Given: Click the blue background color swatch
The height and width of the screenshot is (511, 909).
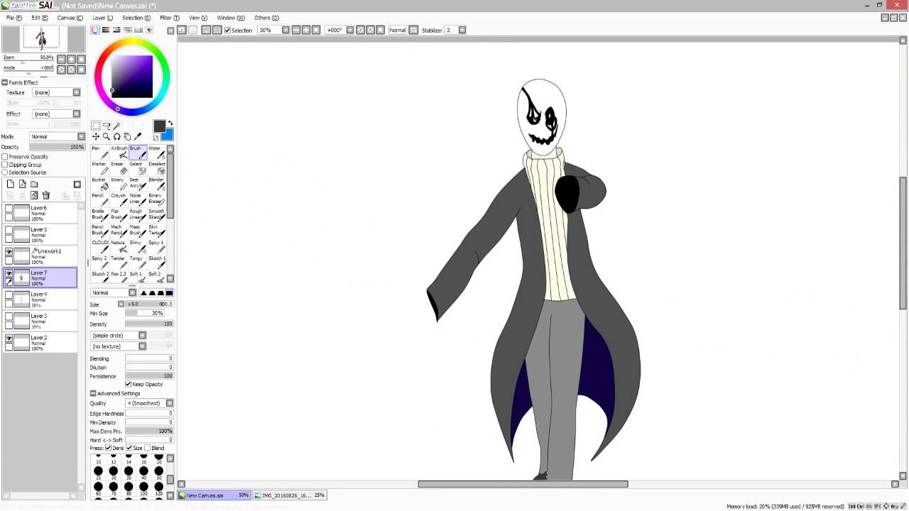Looking at the screenshot, I should (167, 136).
